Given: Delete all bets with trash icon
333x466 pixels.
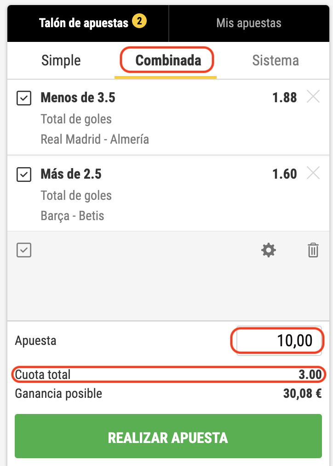Looking at the screenshot, I should tap(313, 250).
